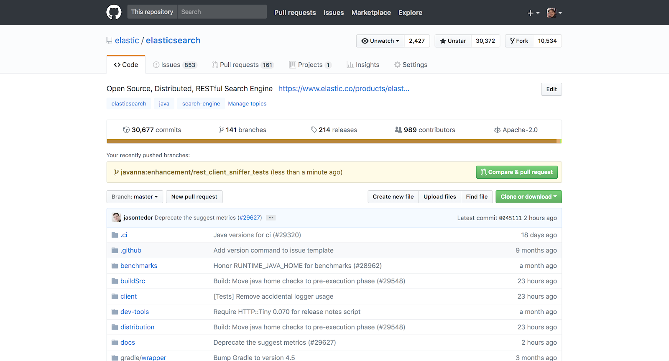Click the Pull requests tab icon
This screenshot has width=669, height=361.
215,65
